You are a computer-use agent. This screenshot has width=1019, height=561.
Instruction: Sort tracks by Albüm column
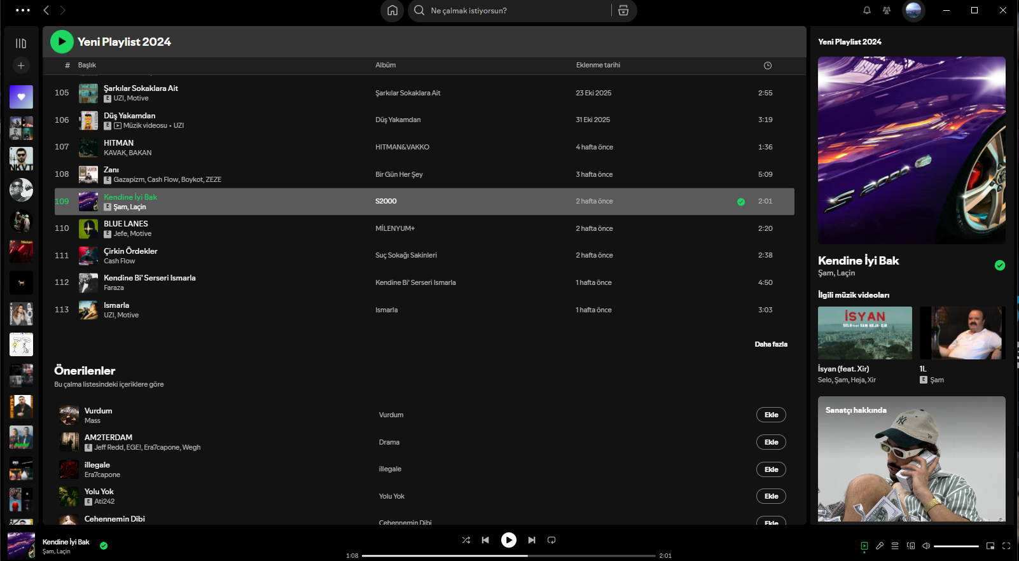pyautogui.click(x=385, y=65)
